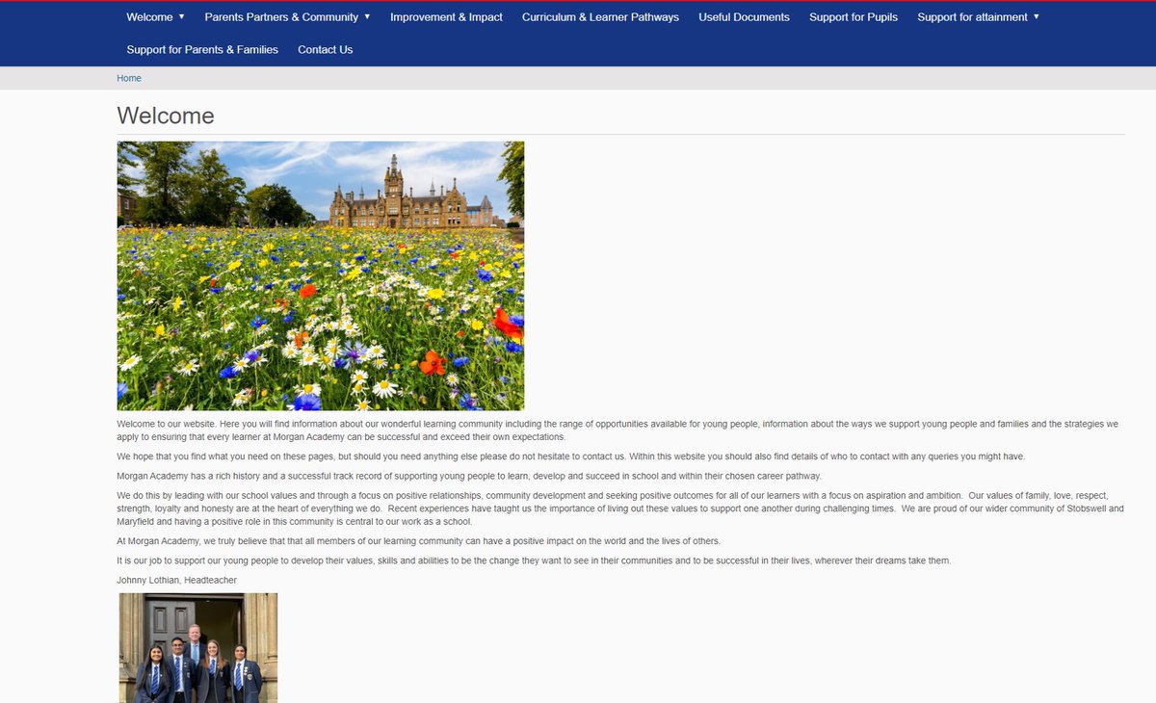Click paragraph starting 'Welcome to our website'
The height and width of the screenshot is (703, 1156).
click(x=617, y=430)
